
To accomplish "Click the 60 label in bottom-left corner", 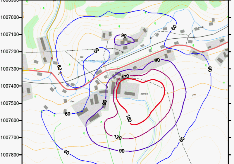I will [x=66, y=152].
